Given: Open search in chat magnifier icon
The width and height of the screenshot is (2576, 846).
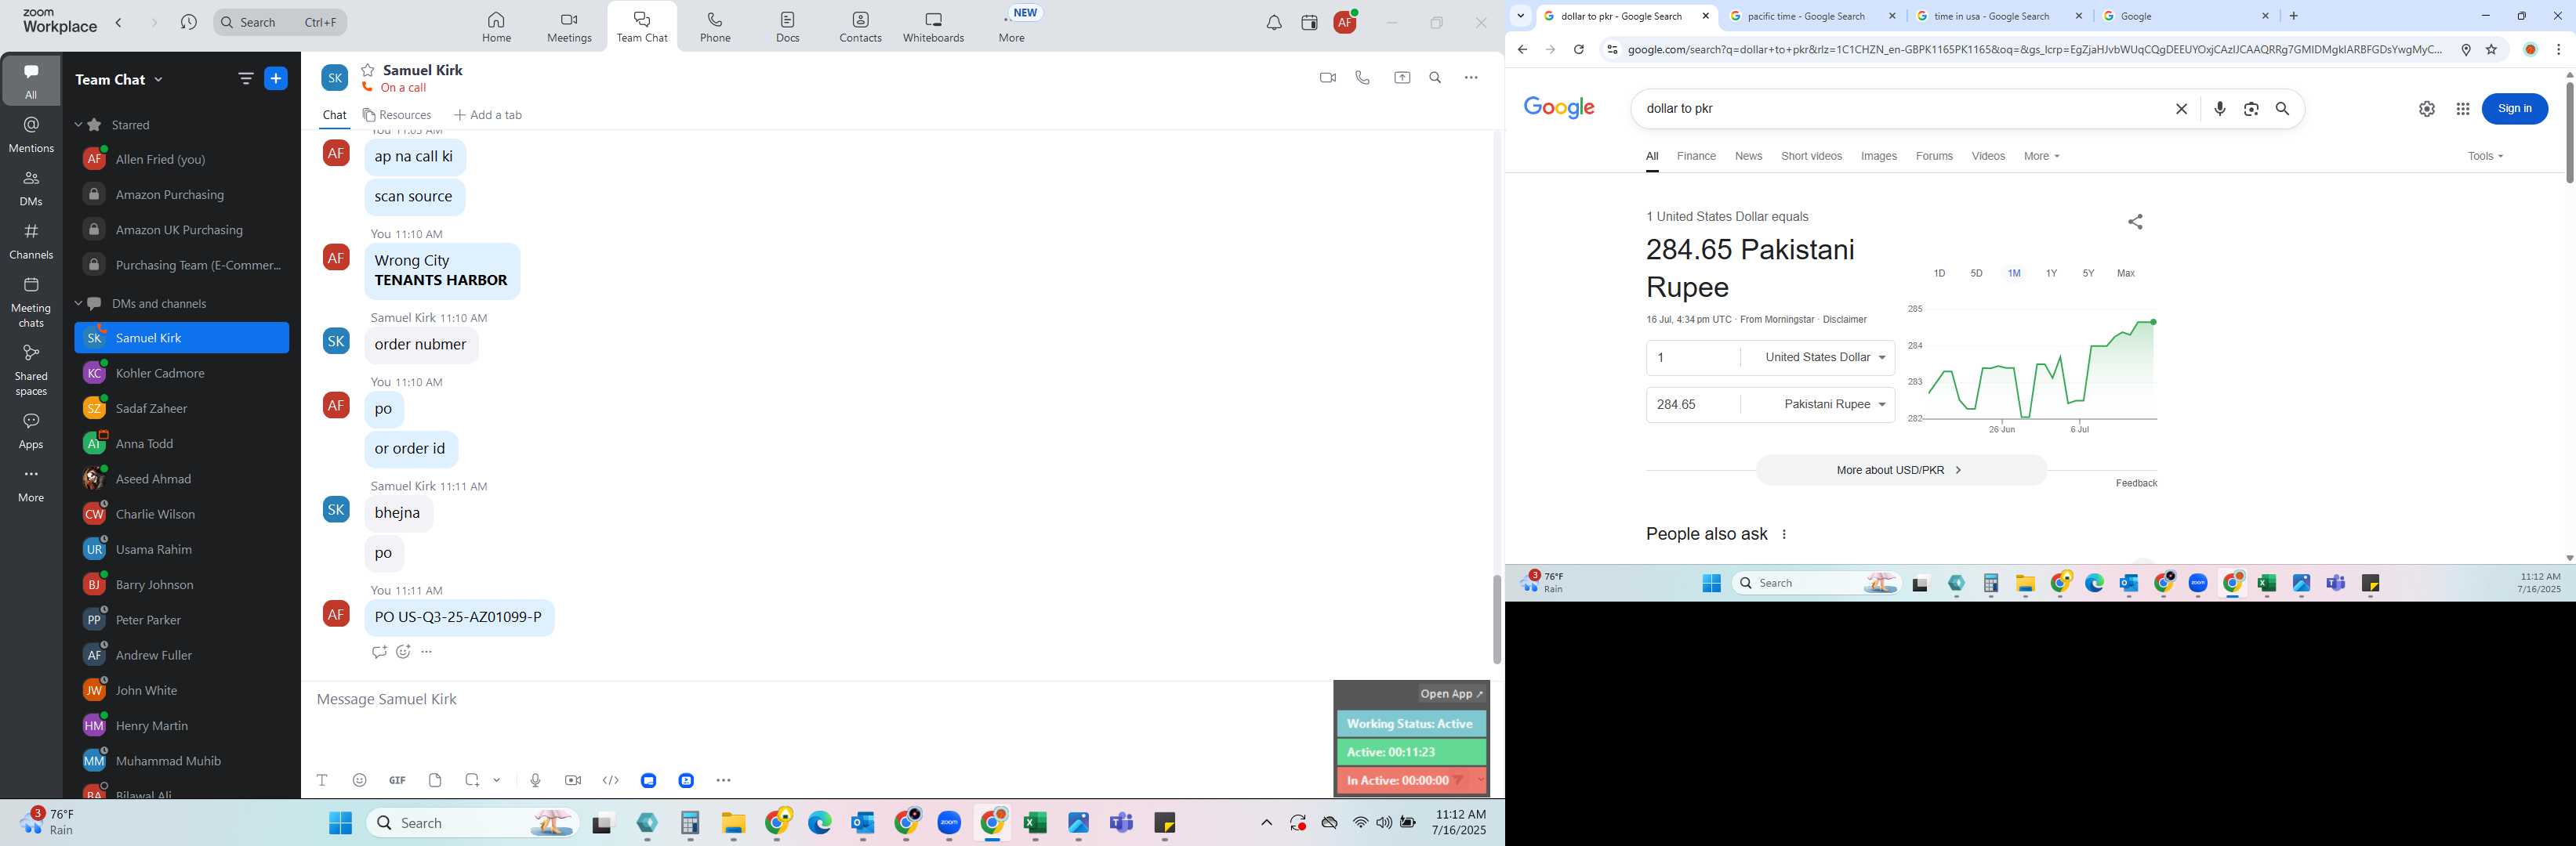Looking at the screenshot, I should click(x=1435, y=78).
